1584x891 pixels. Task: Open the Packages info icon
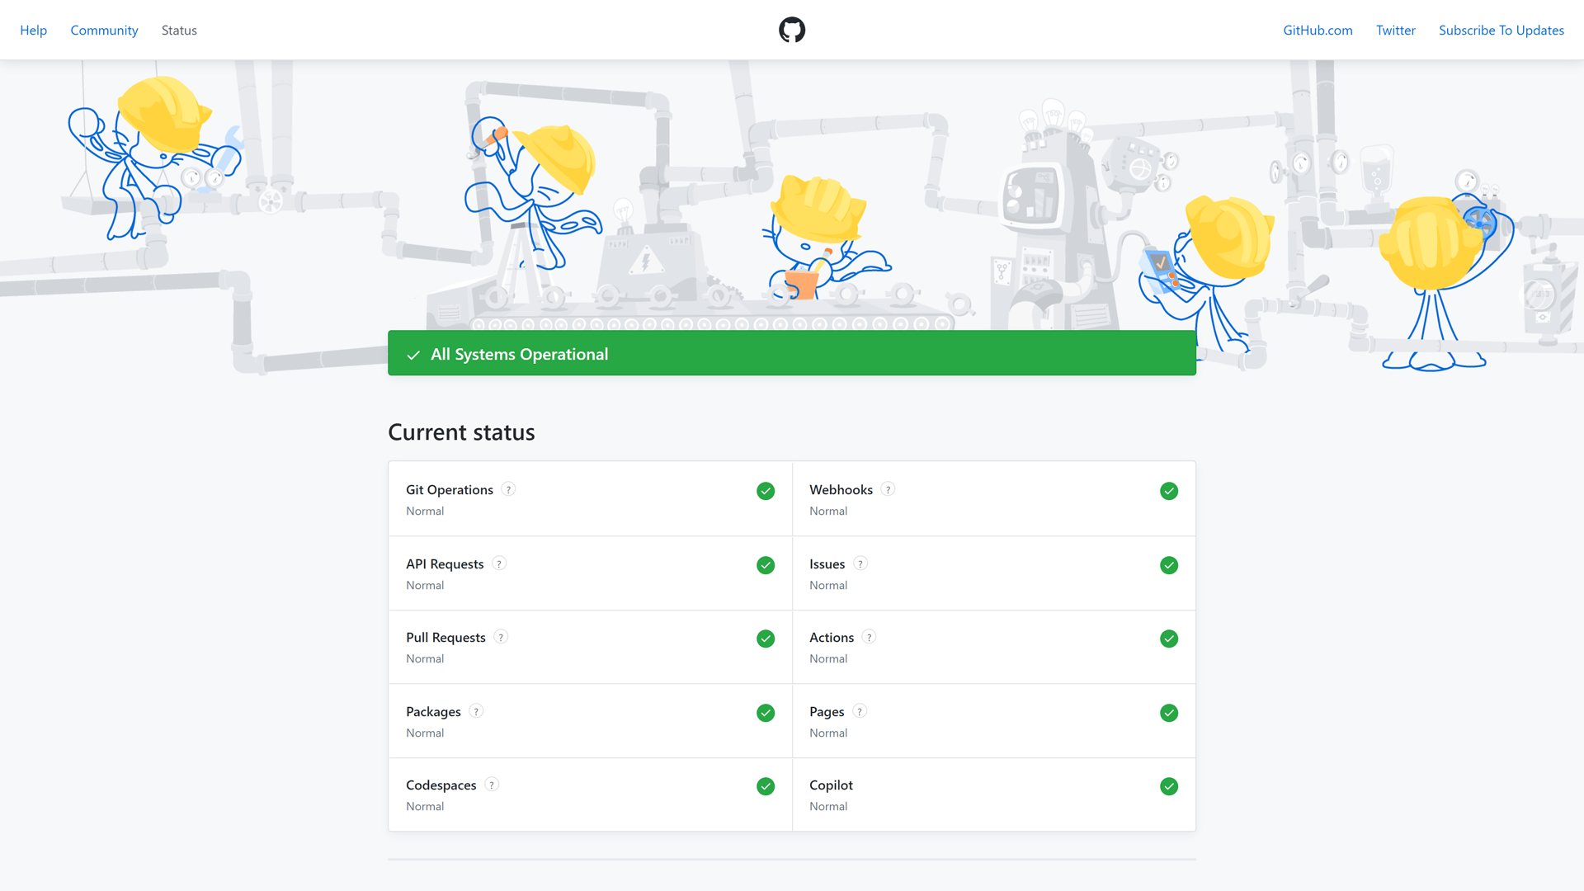[475, 711]
